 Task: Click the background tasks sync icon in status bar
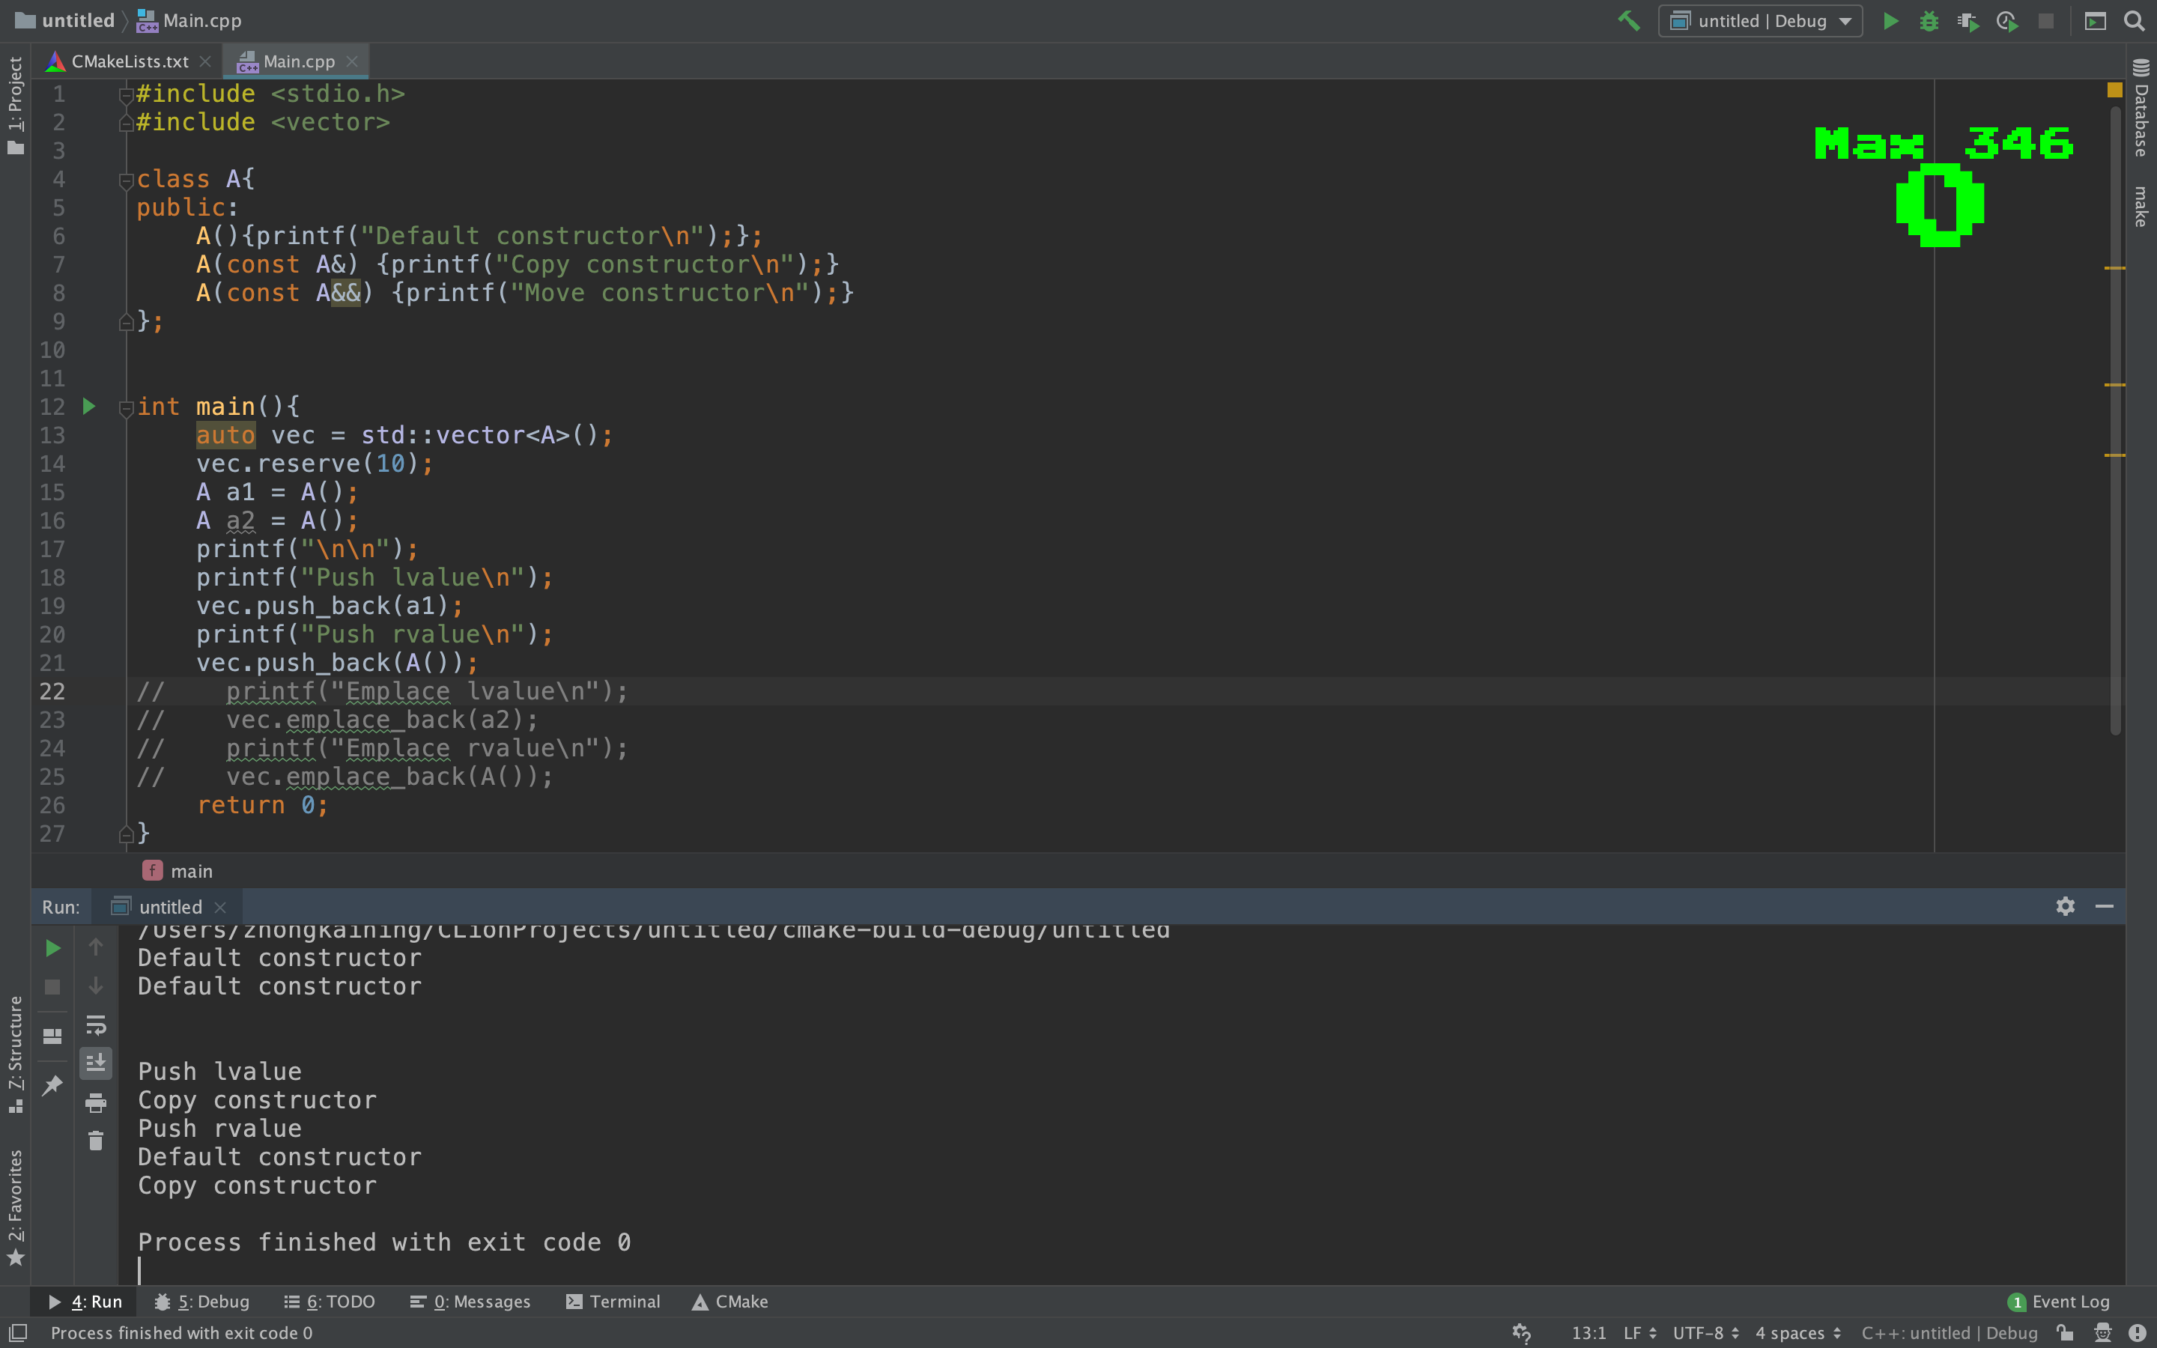pos(1521,1333)
